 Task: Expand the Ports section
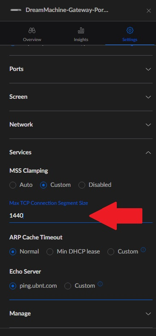pos(81,69)
